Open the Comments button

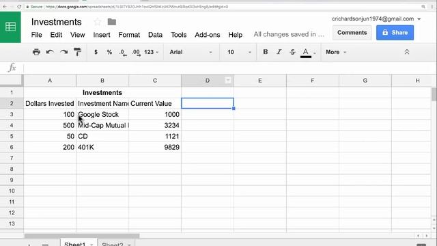point(352,33)
